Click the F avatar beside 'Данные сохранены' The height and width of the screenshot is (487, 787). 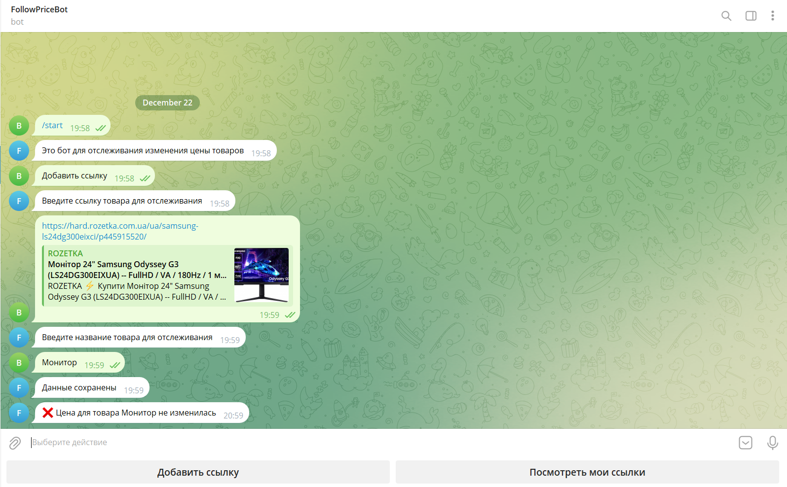click(19, 388)
